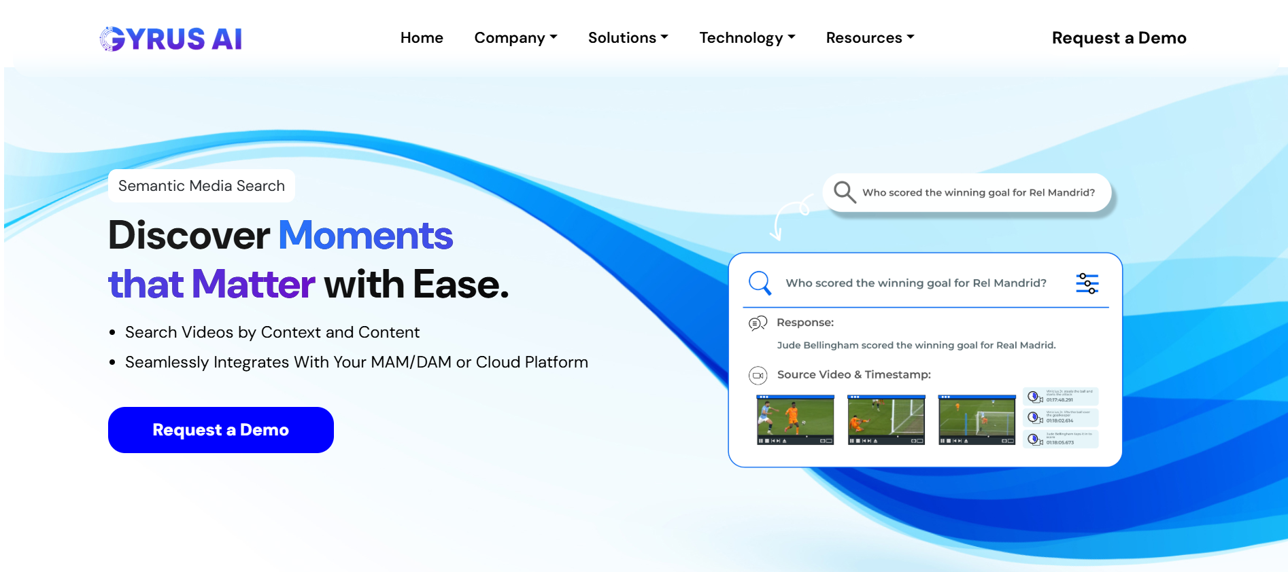1288x572 pixels.
Task: Open the Resources navigation menu
Action: tap(870, 38)
